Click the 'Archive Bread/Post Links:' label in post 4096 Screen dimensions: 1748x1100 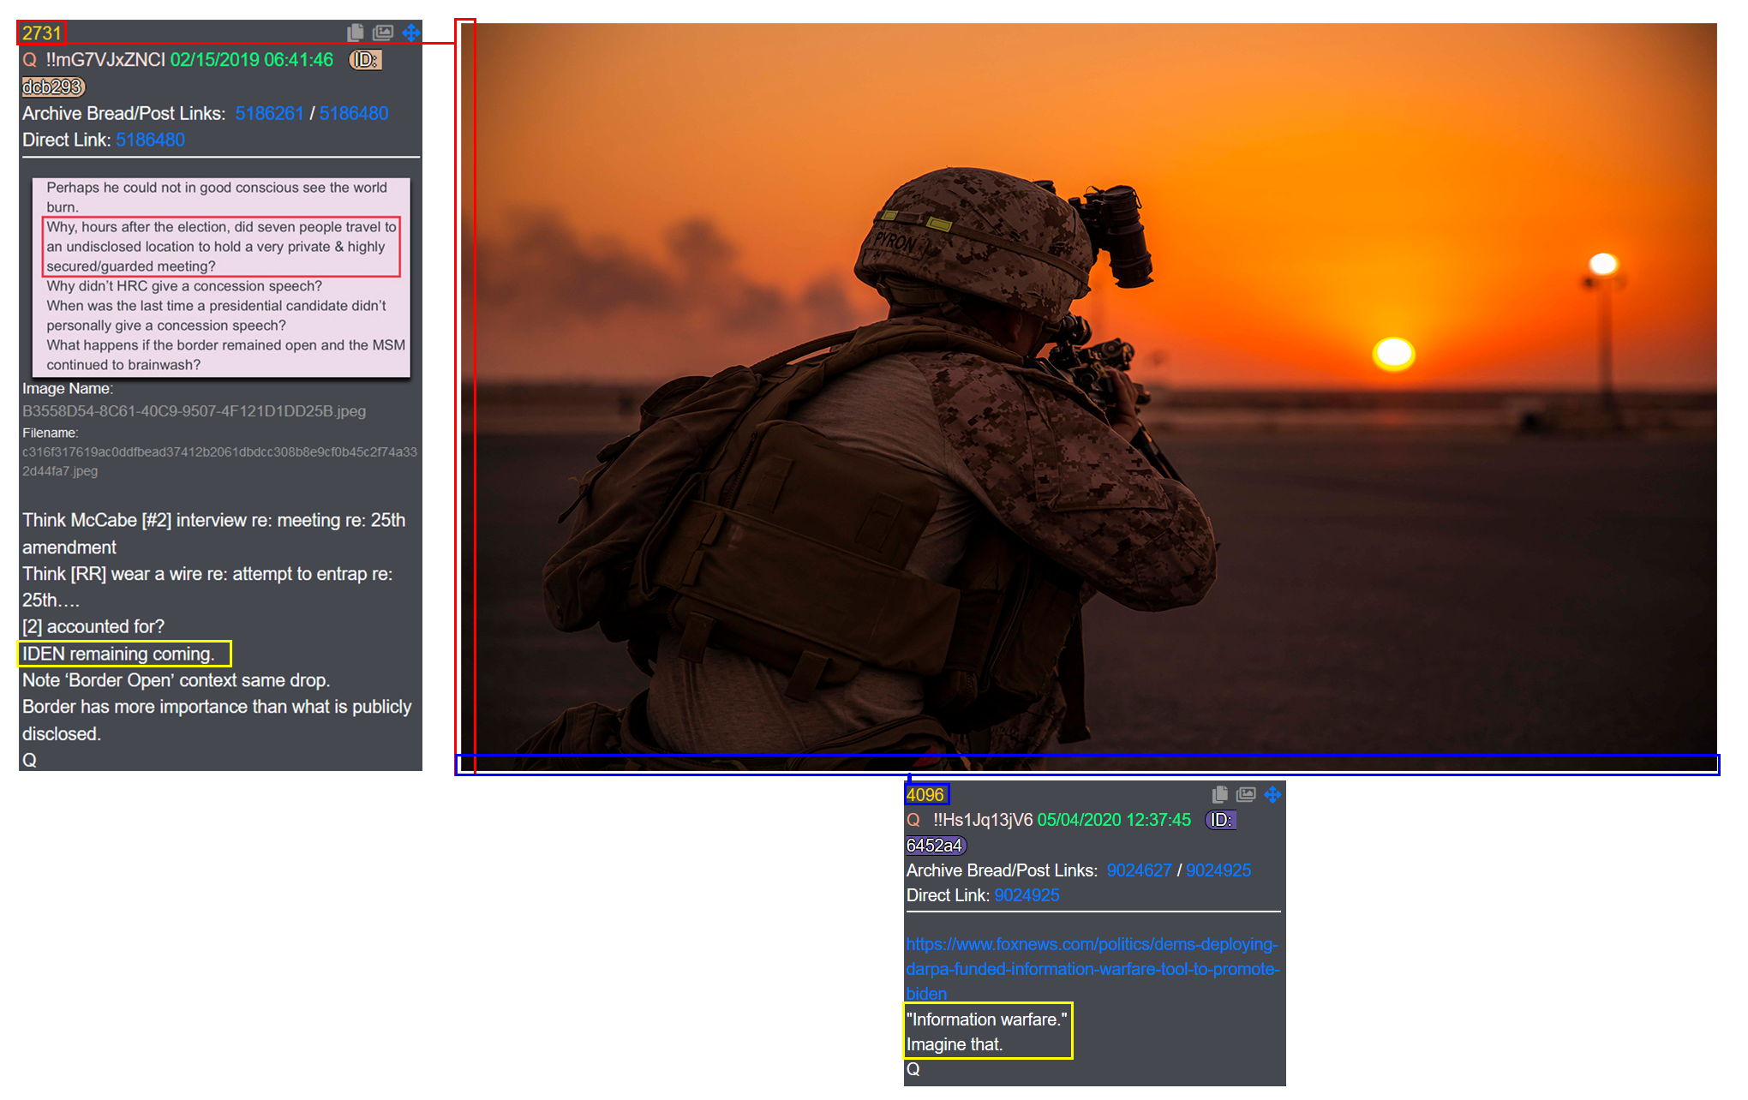1002,870
